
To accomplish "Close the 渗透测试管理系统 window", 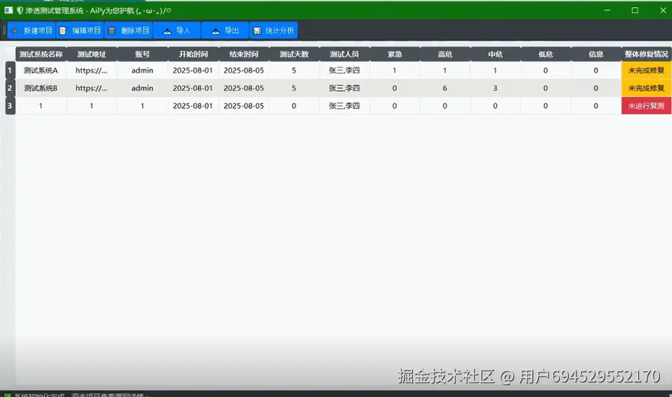I will (x=663, y=10).
